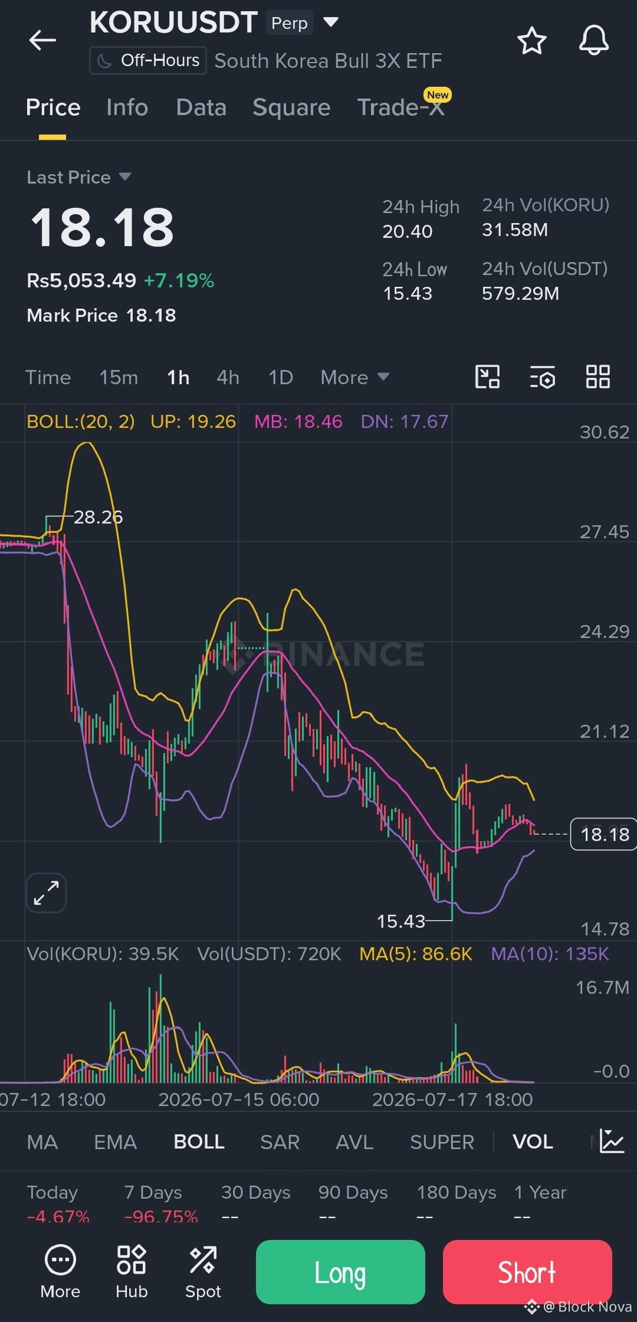Viewport: 637px width, 1322px height.
Task: Tap the 1 Year performance label
Action: pyautogui.click(x=540, y=1193)
